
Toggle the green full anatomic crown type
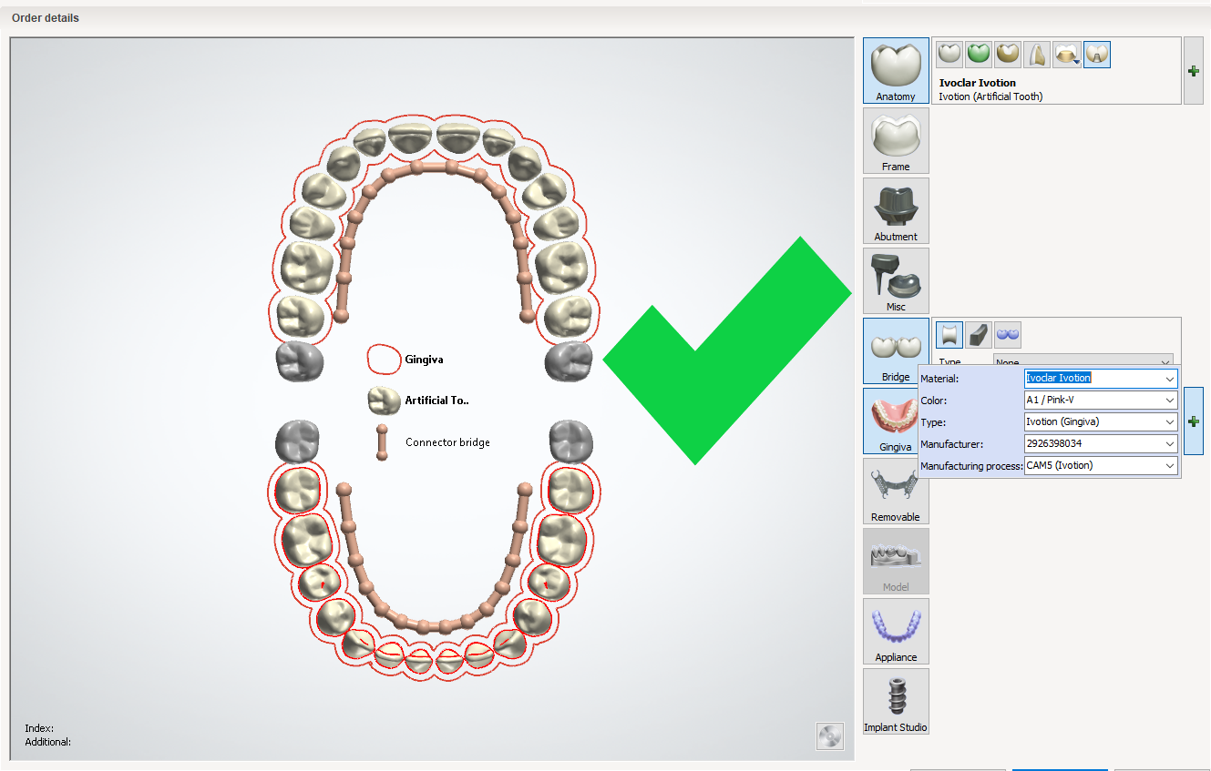coord(978,54)
